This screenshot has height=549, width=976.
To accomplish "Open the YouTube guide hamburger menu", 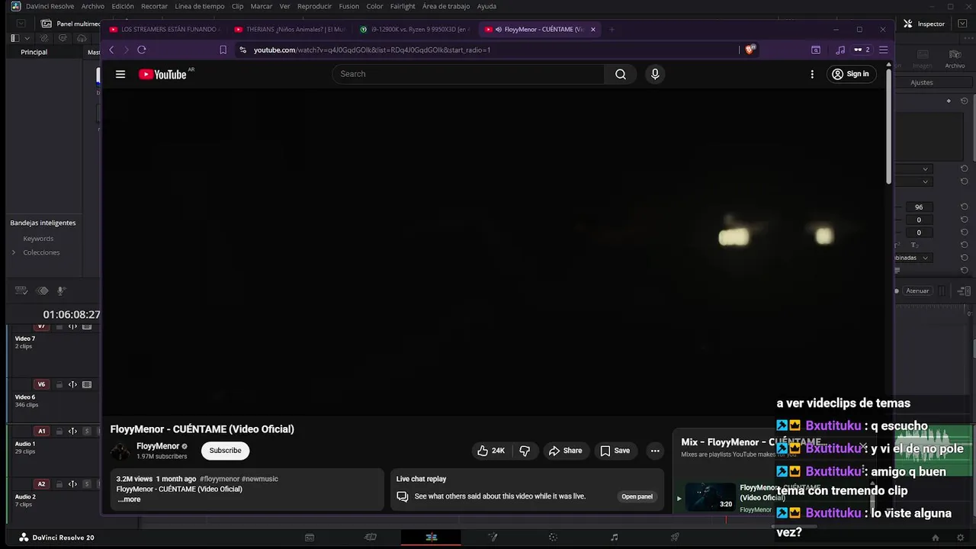I will (120, 74).
